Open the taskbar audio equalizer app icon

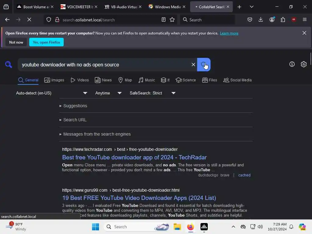pos(204,227)
